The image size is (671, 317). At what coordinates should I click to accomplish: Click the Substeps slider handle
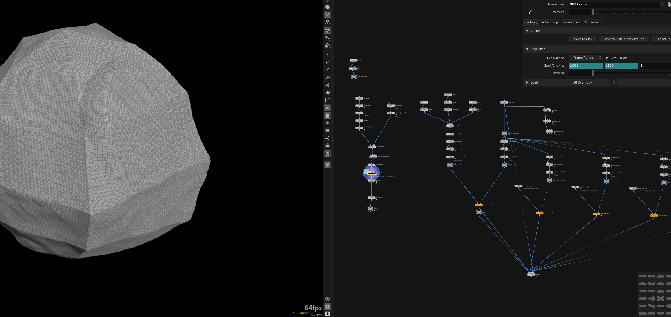tap(593, 73)
